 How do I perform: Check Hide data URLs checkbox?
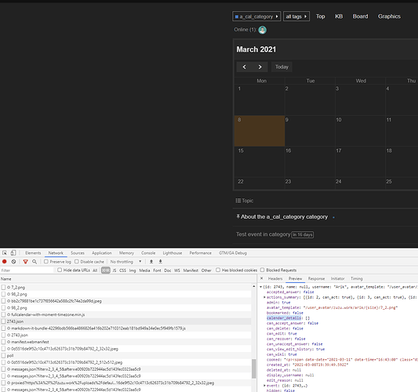tap(60, 270)
